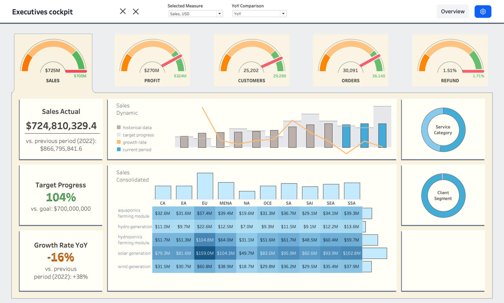The image size is (504, 303).
Task: Click the Overview button
Action: click(452, 11)
